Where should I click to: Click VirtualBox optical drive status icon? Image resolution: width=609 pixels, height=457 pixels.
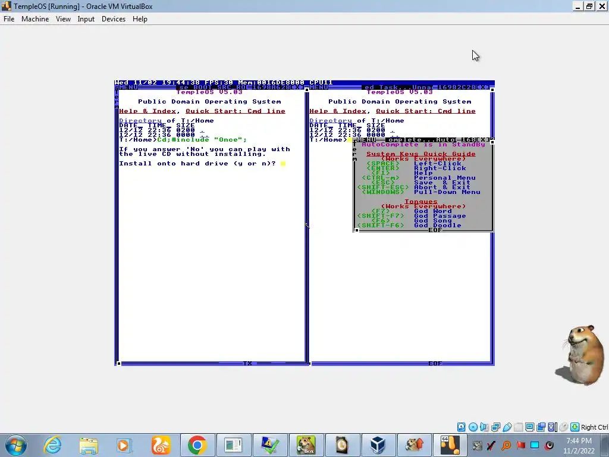tap(473, 427)
